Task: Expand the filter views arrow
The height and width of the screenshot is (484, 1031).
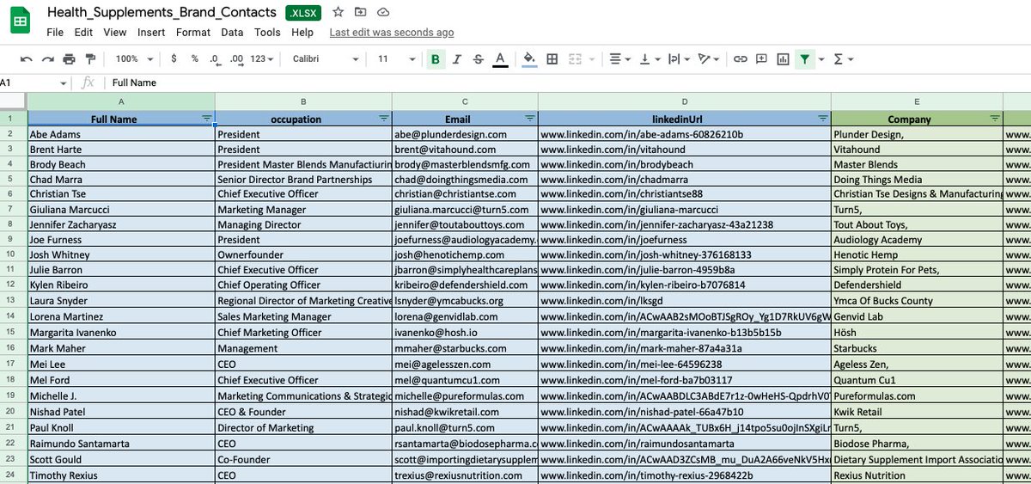Action: pos(821,59)
